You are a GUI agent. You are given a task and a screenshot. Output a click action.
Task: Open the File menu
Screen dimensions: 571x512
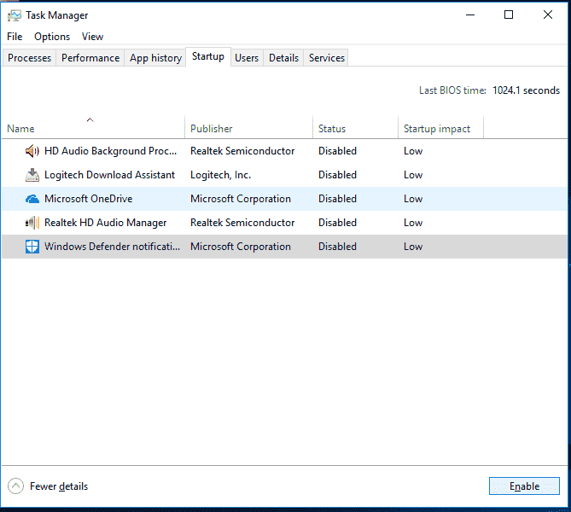coord(15,37)
